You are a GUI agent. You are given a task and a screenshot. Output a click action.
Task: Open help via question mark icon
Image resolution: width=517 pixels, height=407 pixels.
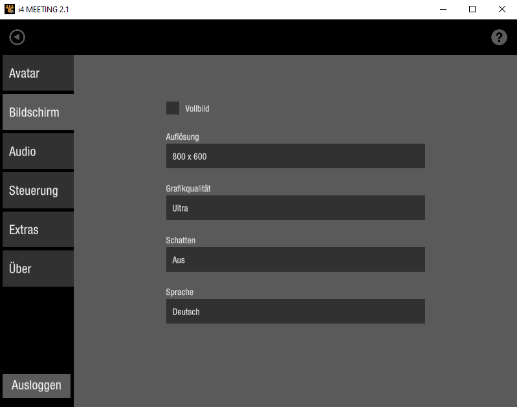[x=499, y=38]
